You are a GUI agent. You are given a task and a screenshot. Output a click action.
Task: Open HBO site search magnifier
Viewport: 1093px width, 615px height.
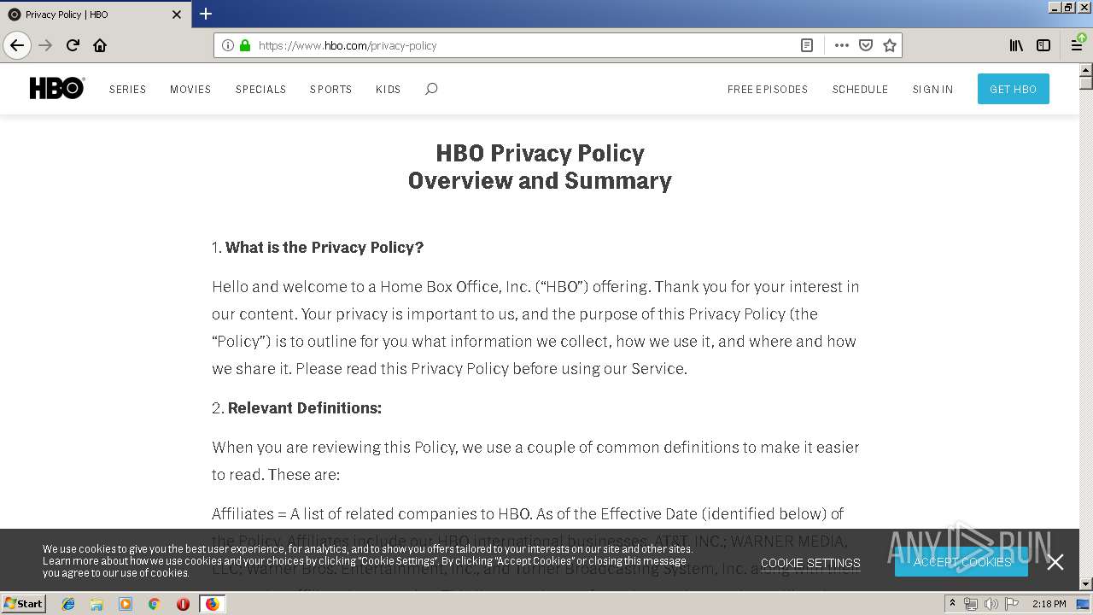coord(431,89)
